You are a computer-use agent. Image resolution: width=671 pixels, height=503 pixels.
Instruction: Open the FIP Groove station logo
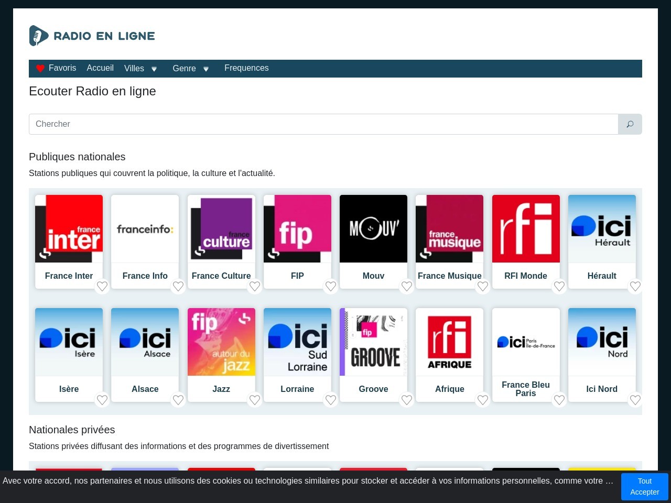click(x=373, y=342)
